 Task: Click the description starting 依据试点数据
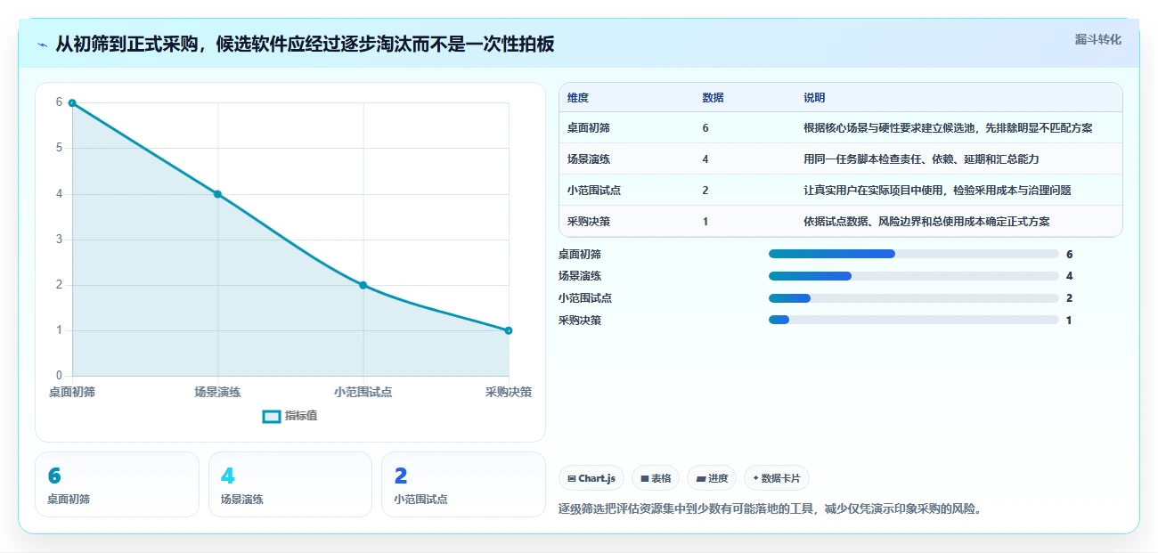coord(926,222)
